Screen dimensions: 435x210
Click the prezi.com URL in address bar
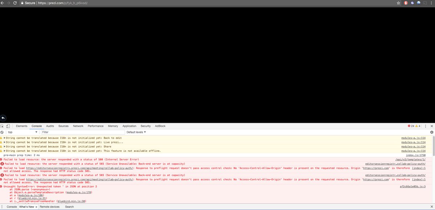[62, 3]
